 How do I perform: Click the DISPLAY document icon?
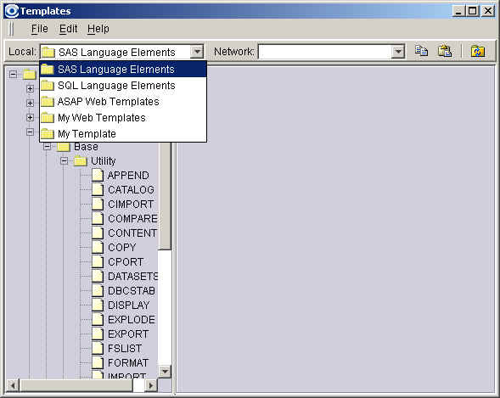[x=98, y=306]
